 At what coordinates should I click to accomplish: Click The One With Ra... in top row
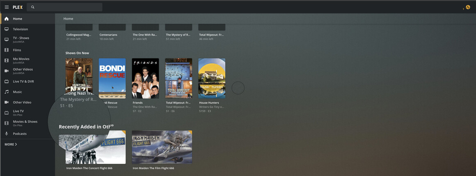[145, 35]
